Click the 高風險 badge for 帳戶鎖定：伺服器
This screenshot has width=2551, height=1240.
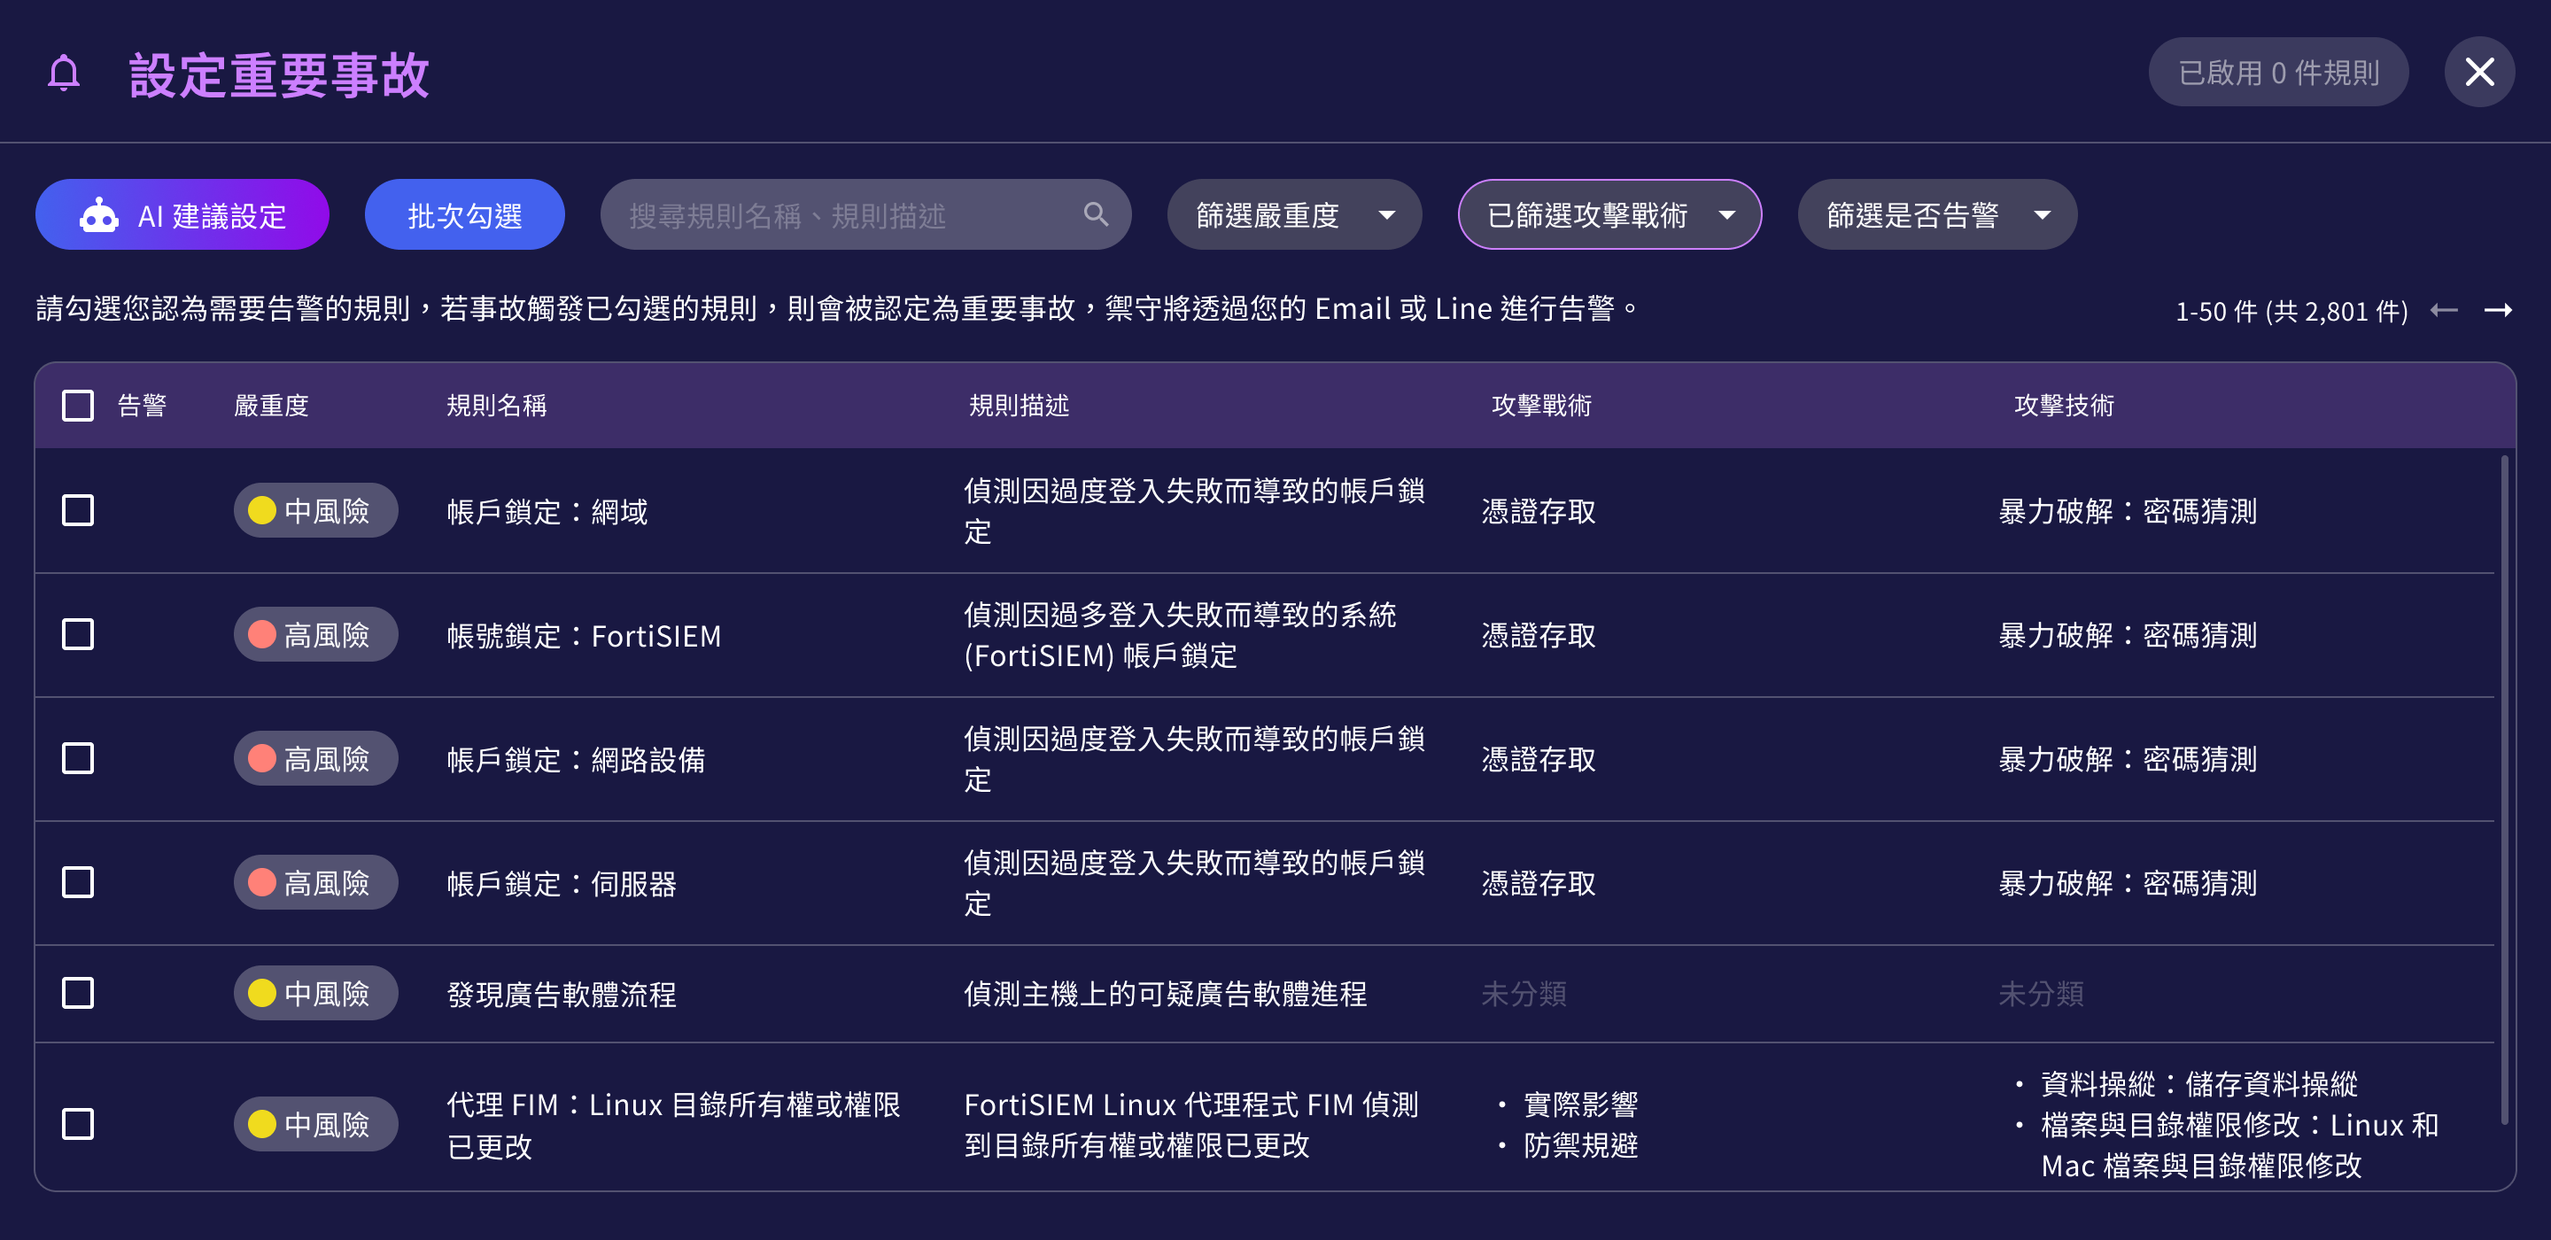click(316, 881)
